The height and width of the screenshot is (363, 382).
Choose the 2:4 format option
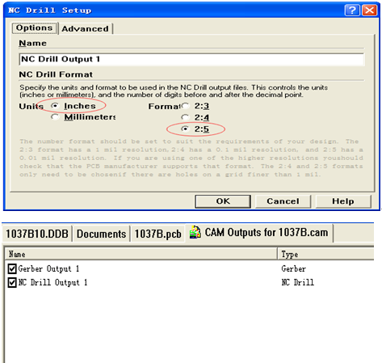[185, 117]
